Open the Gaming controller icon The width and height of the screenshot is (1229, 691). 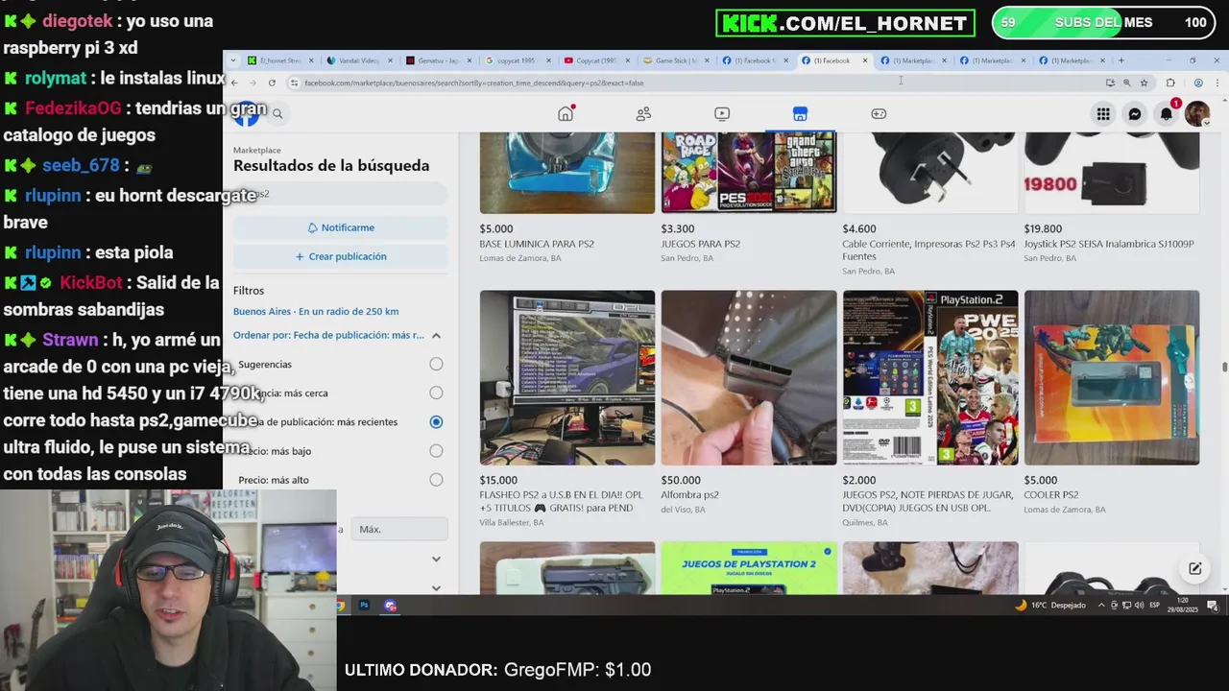pos(879,113)
